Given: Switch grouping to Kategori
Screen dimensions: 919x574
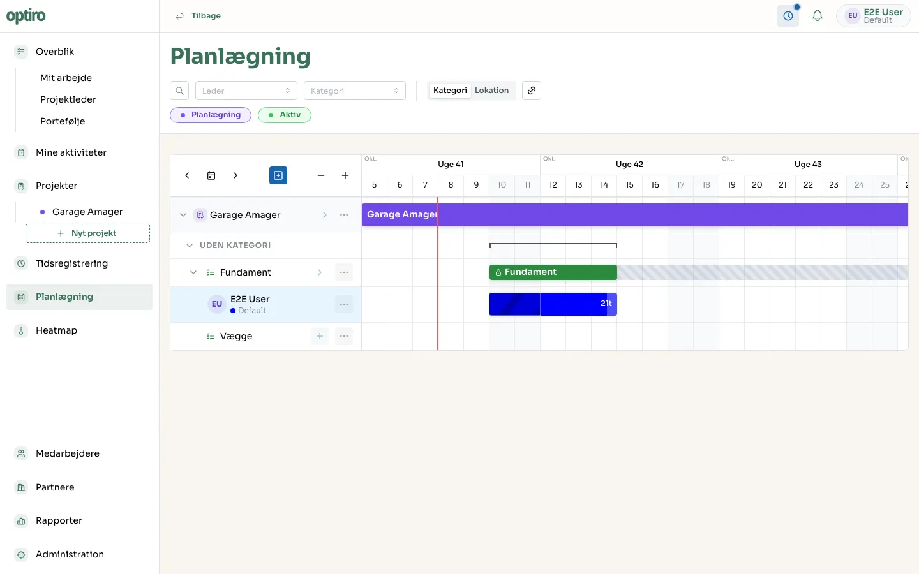Looking at the screenshot, I should [450, 91].
